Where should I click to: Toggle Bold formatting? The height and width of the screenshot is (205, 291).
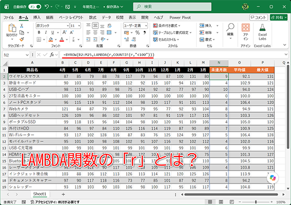click(x=39, y=32)
